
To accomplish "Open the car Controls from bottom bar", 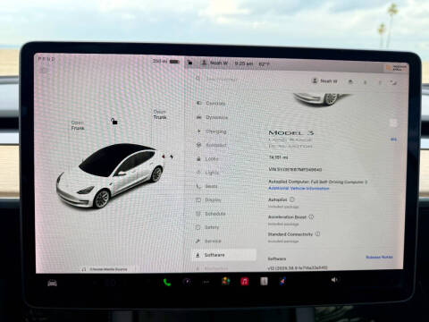I will 52,283.
